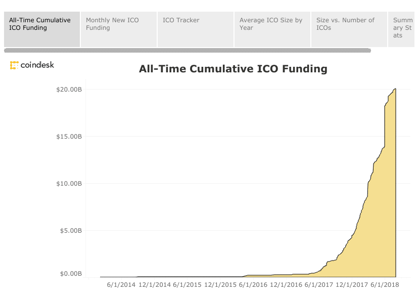Click the 6/1/2014 x-axis date label
This screenshot has width=418, height=300.
coord(121,285)
